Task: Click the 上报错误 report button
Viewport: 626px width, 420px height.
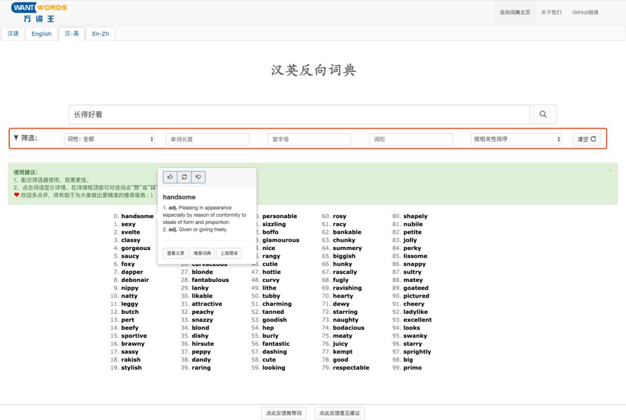Action: (x=229, y=253)
